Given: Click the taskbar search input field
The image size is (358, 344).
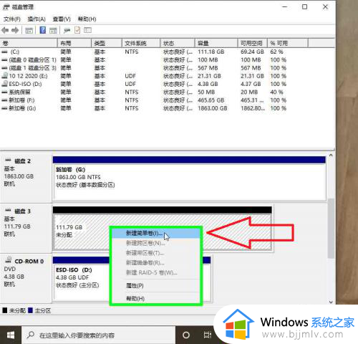Looking at the screenshot, I should [98, 335].
